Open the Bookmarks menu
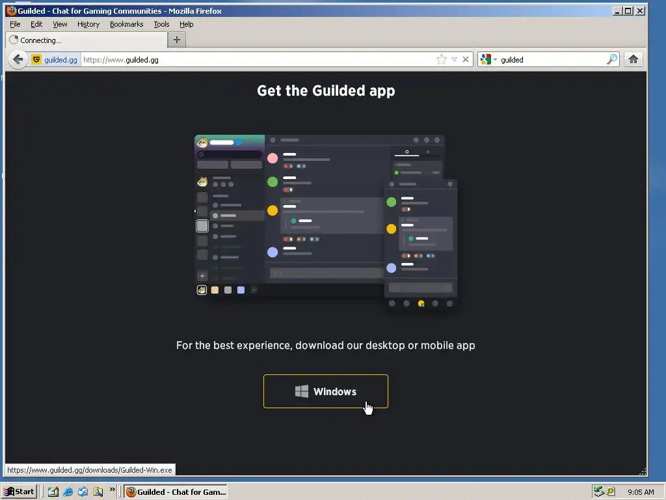Screen dimensions: 666x500 coord(127,24)
